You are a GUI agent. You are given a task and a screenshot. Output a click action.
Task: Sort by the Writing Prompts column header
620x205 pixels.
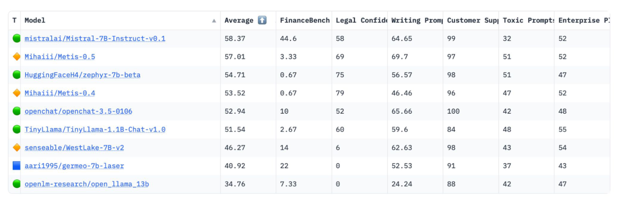(417, 20)
